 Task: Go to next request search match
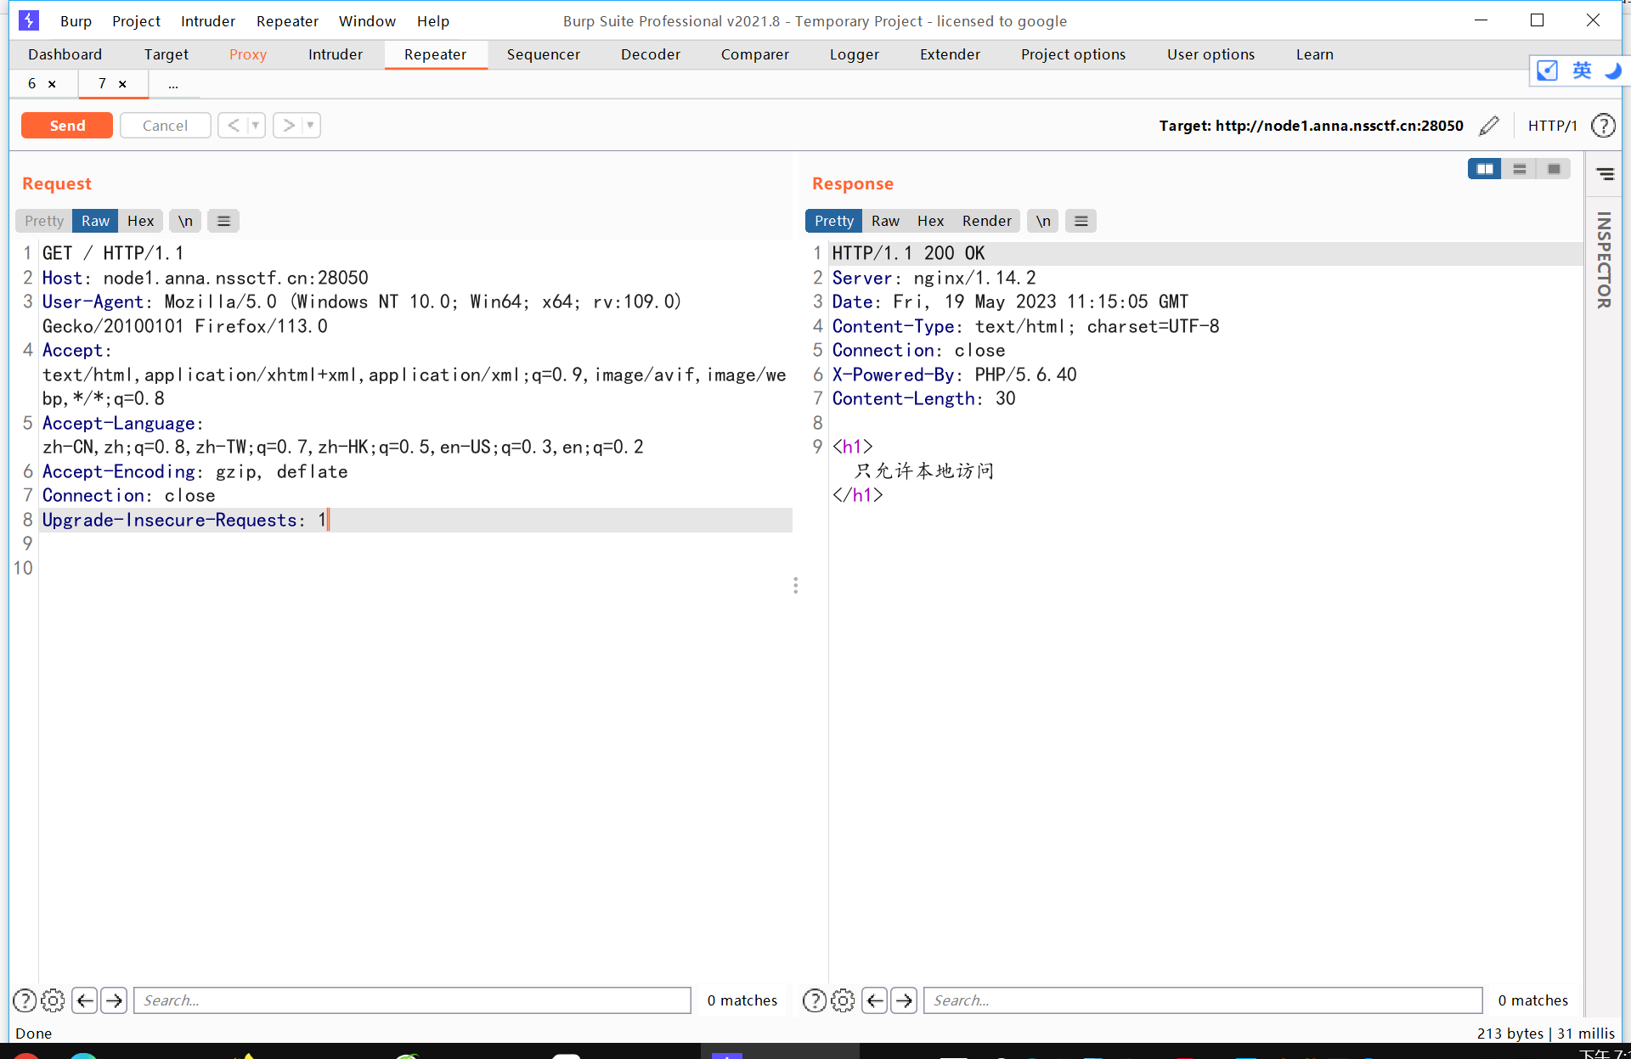[114, 1000]
